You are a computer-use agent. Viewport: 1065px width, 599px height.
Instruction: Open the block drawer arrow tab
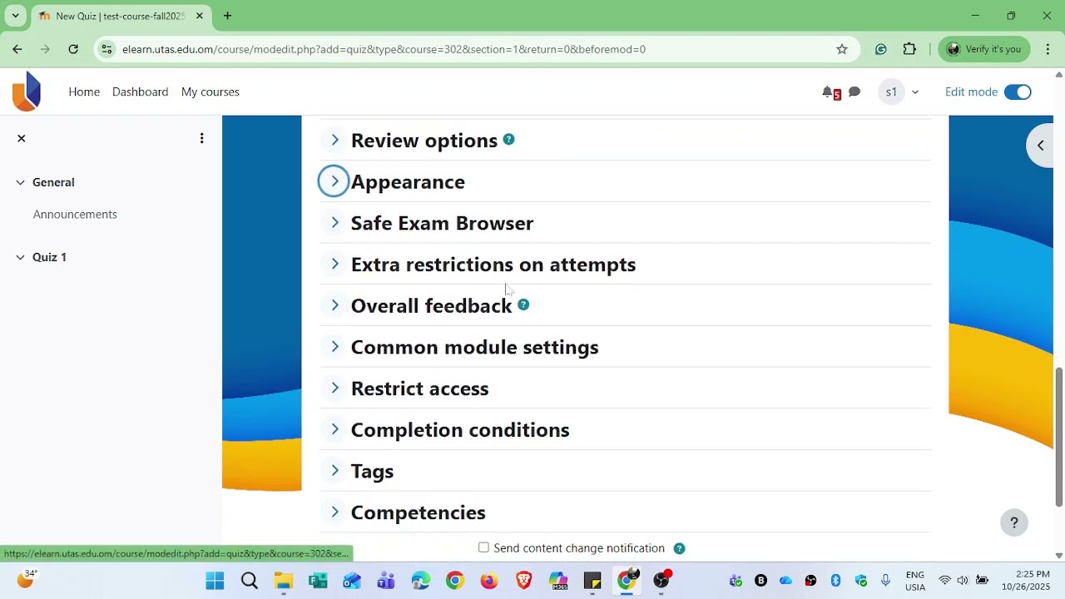tap(1040, 146)
